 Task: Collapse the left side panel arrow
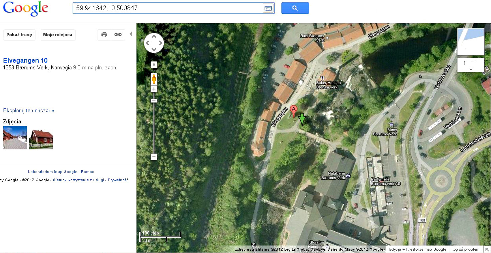coord(131,34)
